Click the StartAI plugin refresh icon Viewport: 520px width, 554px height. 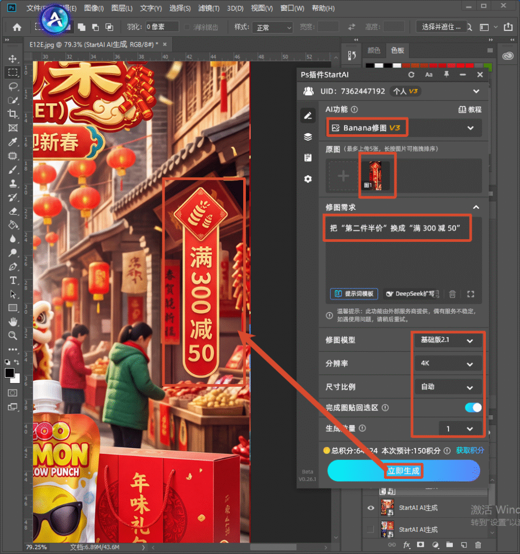pos(411,75)
